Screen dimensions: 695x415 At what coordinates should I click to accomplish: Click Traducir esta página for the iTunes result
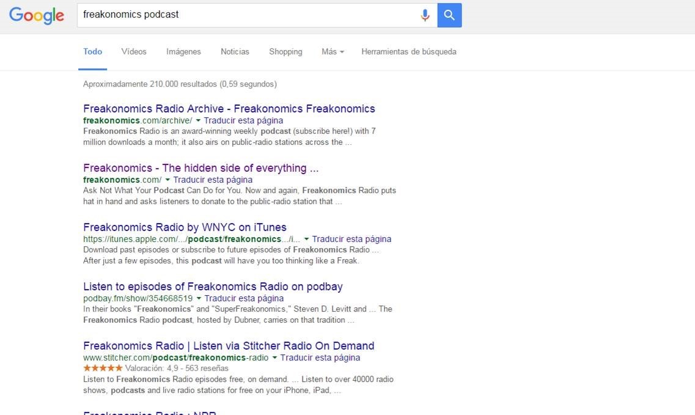pyautogui.click(x=351, y=239)
